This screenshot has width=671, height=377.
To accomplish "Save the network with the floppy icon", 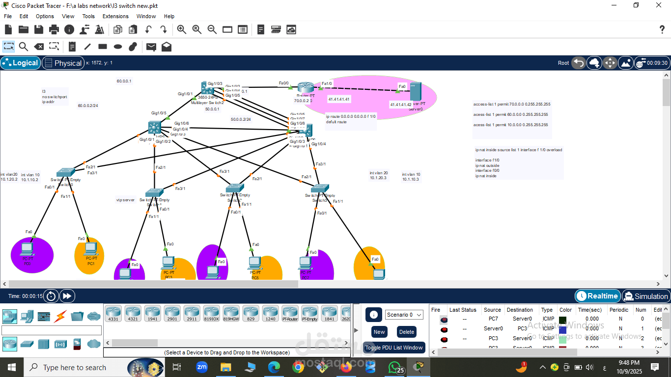I will click(39, 29).
